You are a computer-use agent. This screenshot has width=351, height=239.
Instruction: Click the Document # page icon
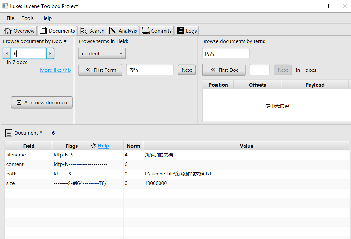9,133
